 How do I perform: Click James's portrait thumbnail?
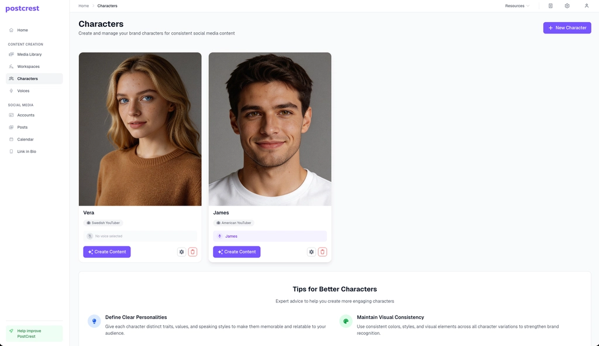[270, 129]
